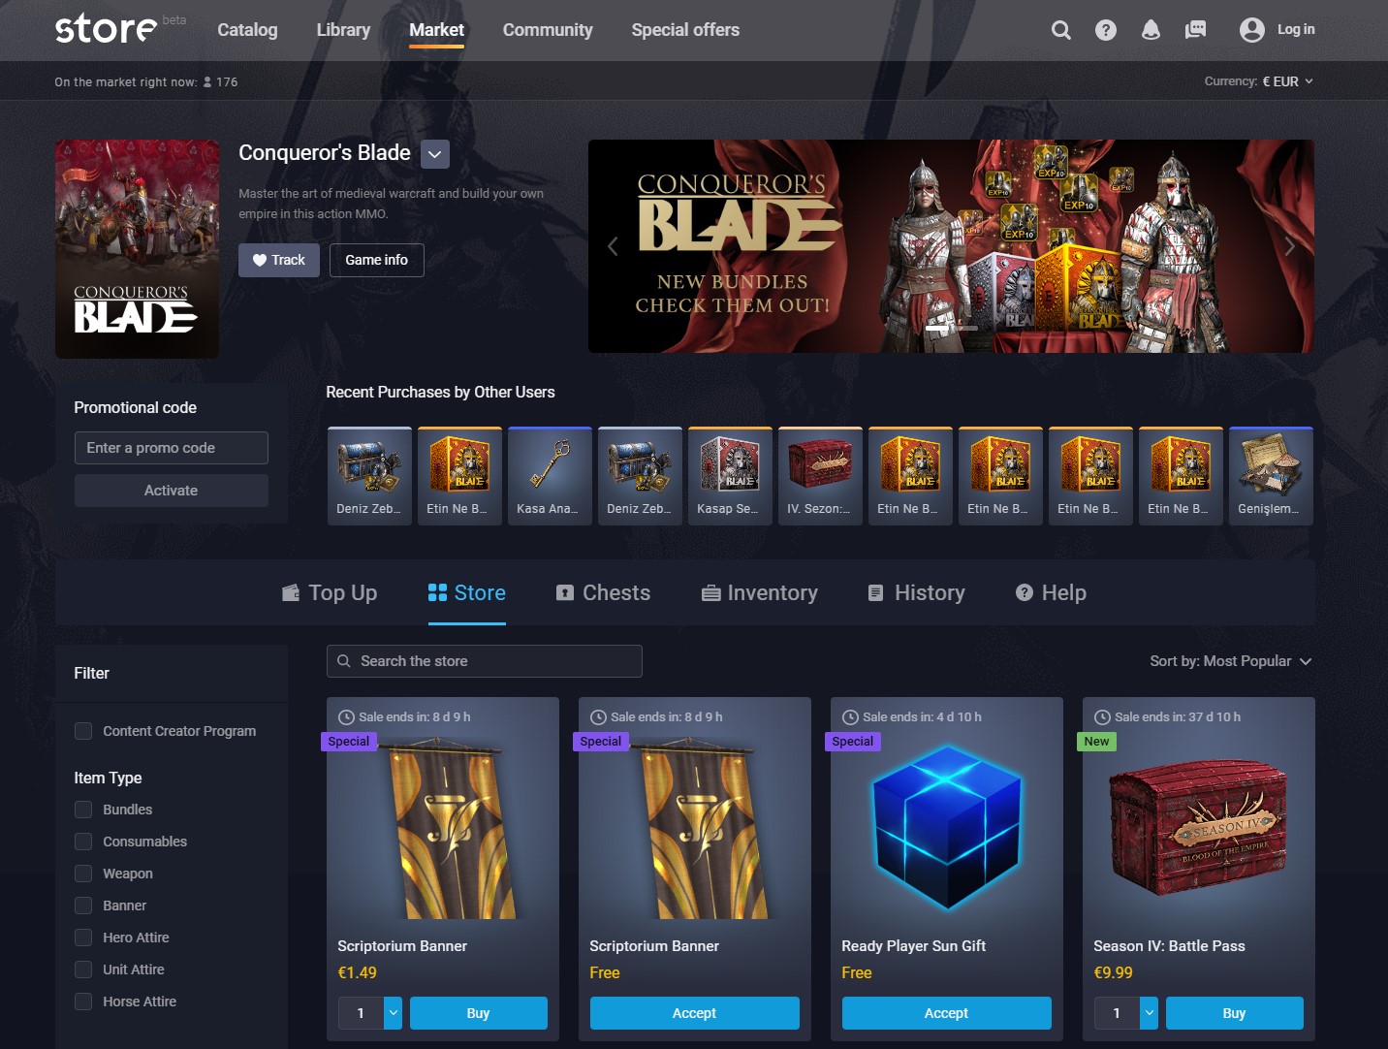Screen dimensions: 1388x1049
Task: Switch to the Top Up tab
Action: (x=330, y=592)
